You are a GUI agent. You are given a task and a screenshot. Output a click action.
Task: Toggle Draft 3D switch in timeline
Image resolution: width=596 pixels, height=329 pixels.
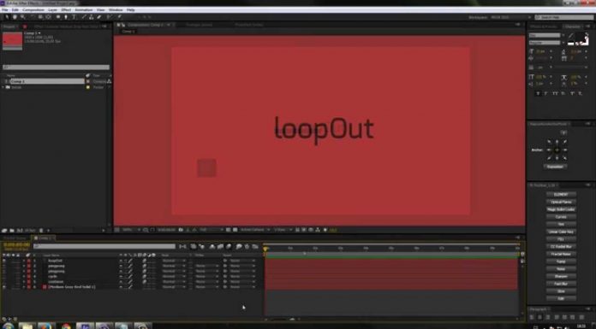coord(201,247)
